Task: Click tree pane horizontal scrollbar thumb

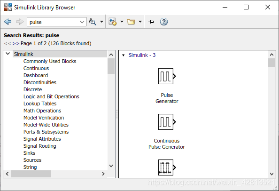Action: click(x=31, y=174)
